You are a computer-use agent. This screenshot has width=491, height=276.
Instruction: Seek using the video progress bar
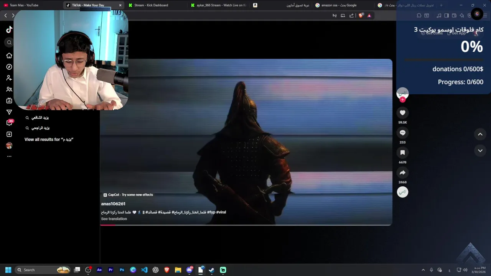tap(246, 225)
